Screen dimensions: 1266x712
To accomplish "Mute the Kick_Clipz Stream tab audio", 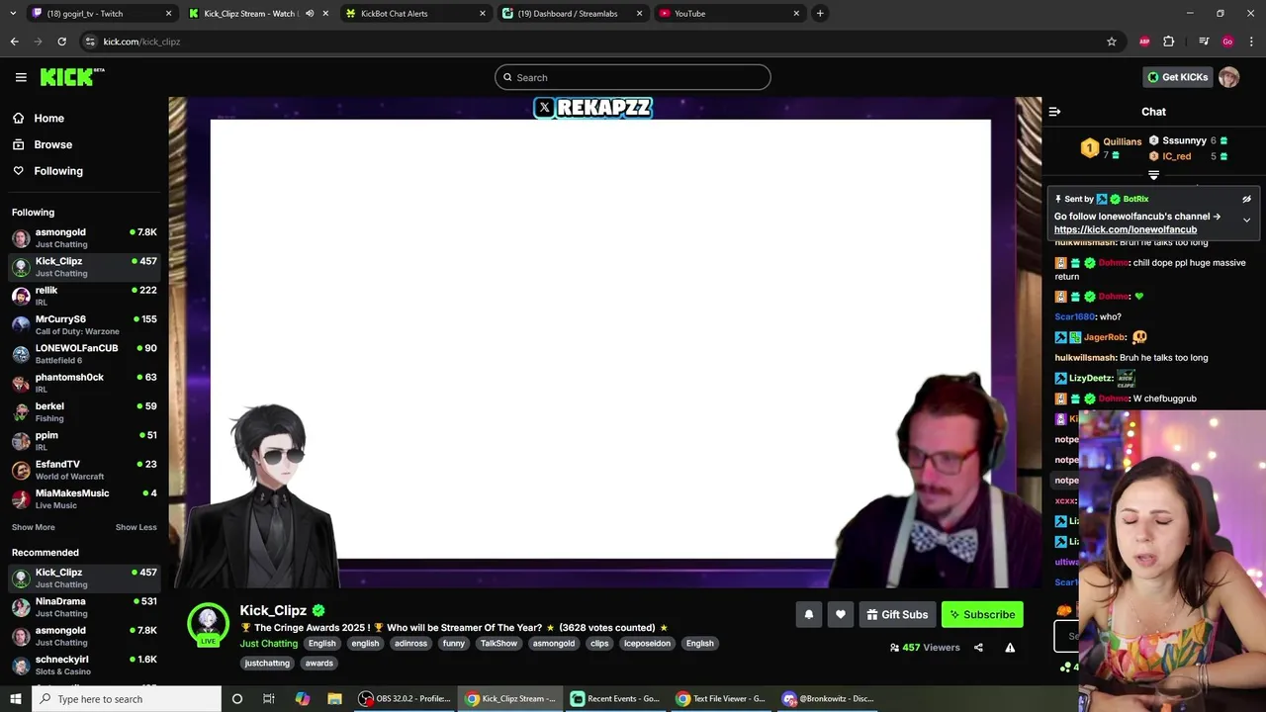I will (x=309, y=13).
